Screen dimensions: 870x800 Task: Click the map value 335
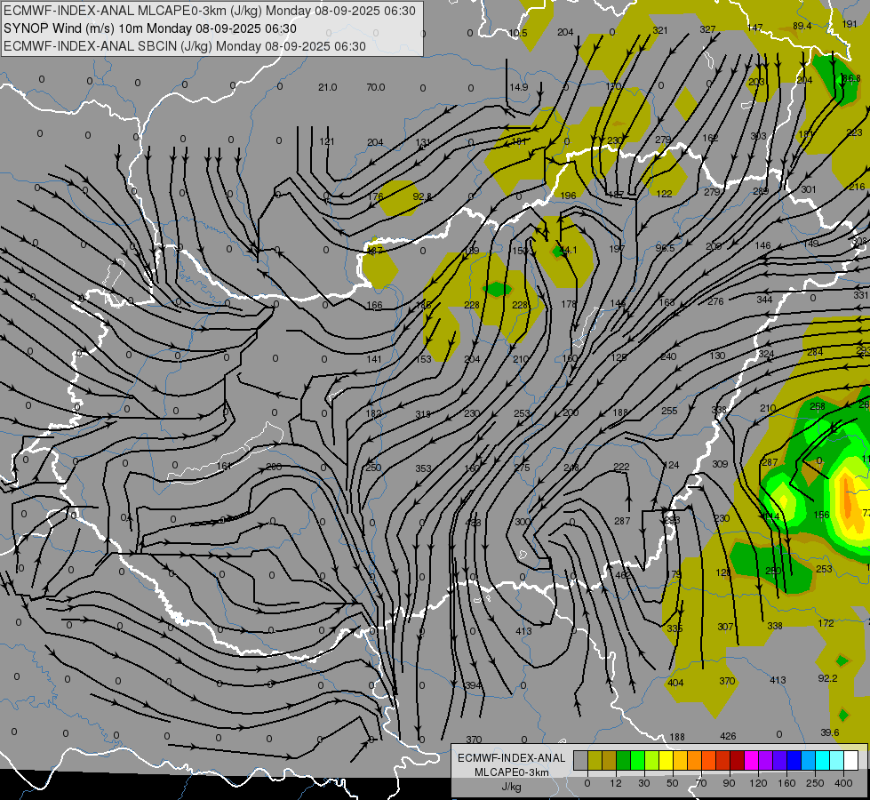[674, 628]
